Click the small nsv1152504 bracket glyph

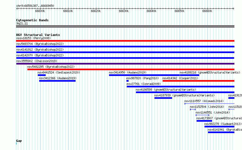click(193, 109)
